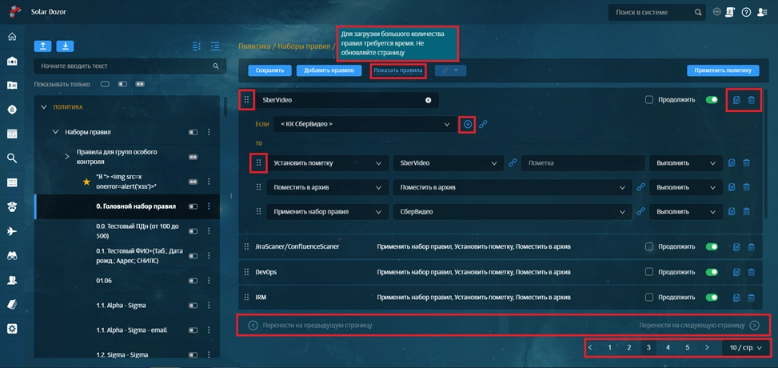Click the Применить политику button

point(722,70)
